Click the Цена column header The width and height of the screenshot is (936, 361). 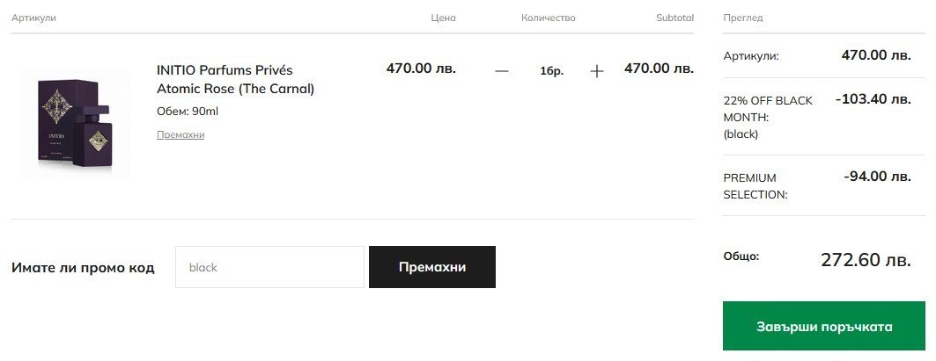pos(443,18)
